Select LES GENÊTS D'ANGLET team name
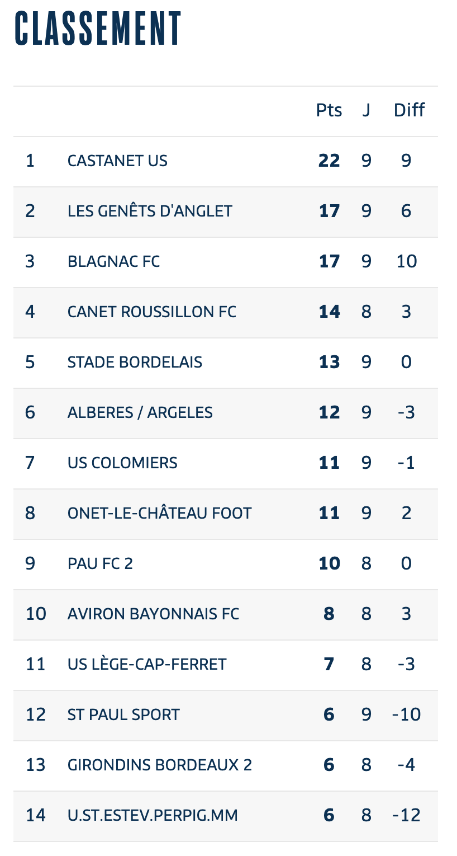This screenshot has height=856, width=457. pos(150,211)
